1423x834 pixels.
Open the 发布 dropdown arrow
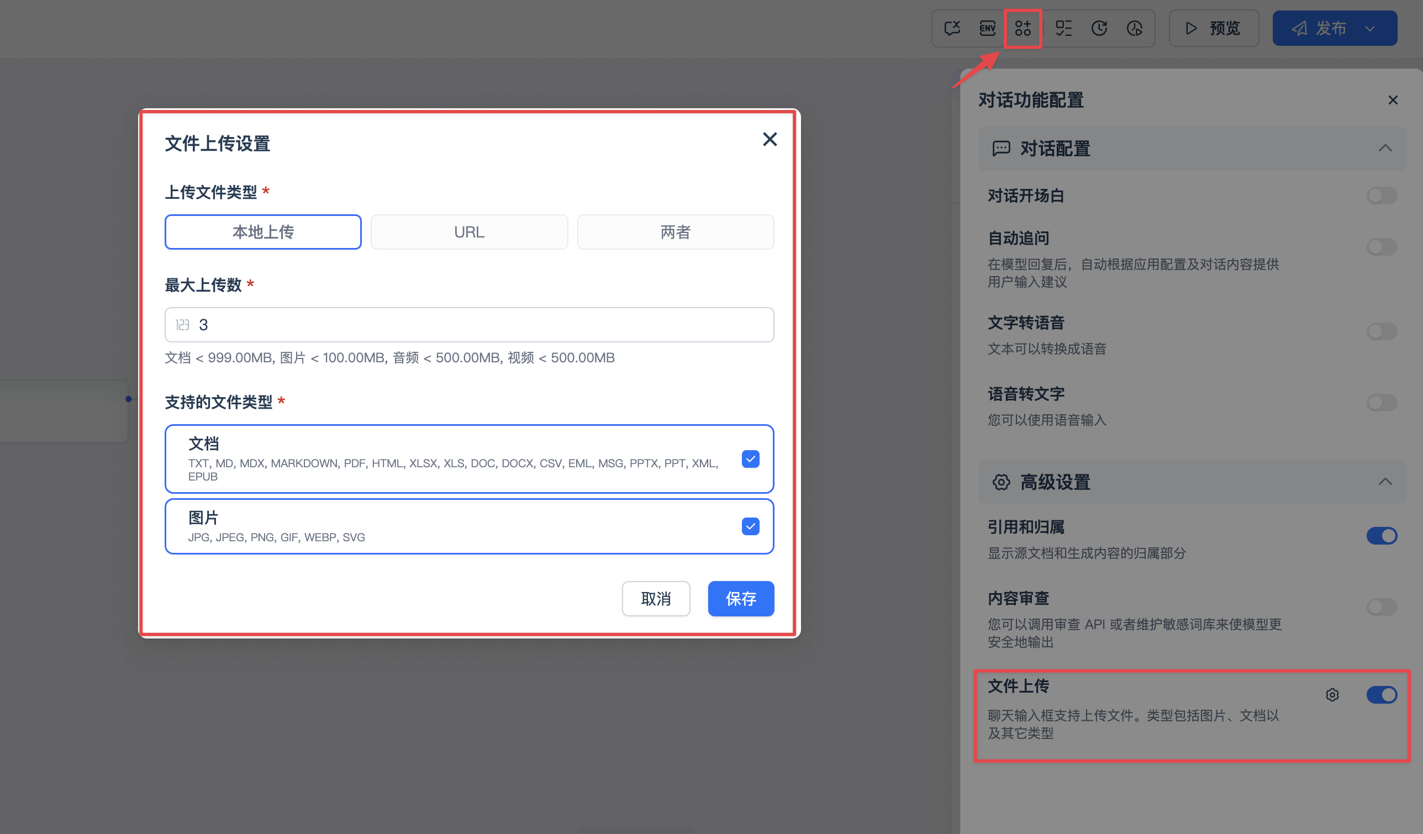(x=1370, y=28)
